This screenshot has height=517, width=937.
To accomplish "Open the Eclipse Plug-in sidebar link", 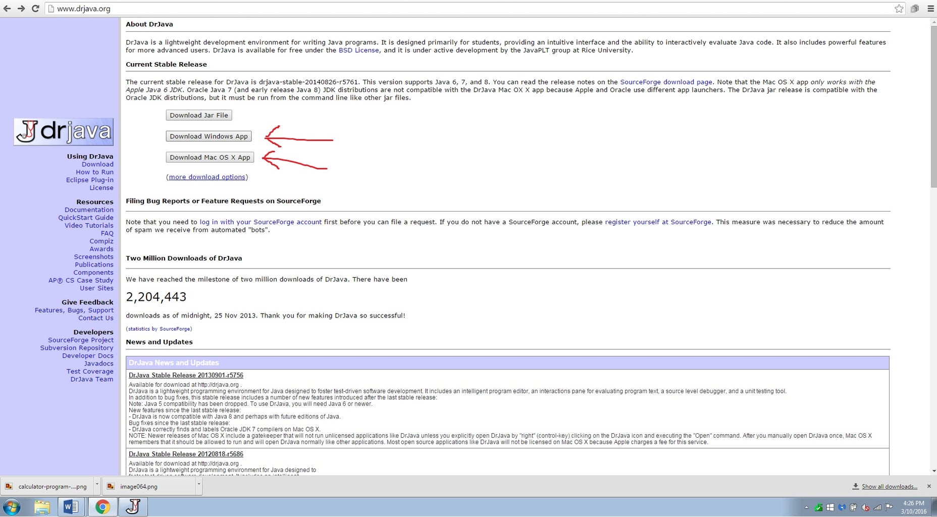I will 90,180.
